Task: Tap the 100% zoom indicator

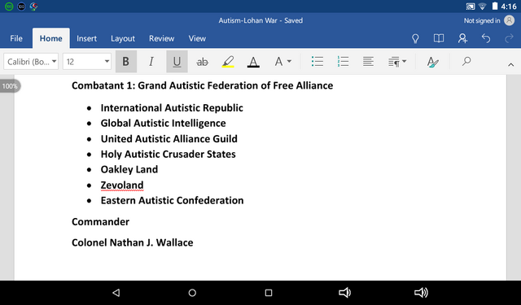Action: click(10, 86)
